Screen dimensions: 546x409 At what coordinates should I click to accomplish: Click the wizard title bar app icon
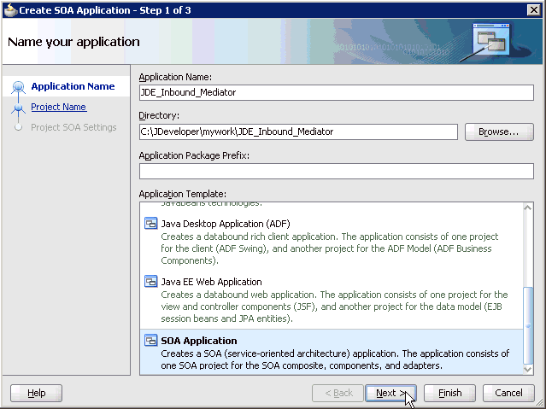point(9,9)
